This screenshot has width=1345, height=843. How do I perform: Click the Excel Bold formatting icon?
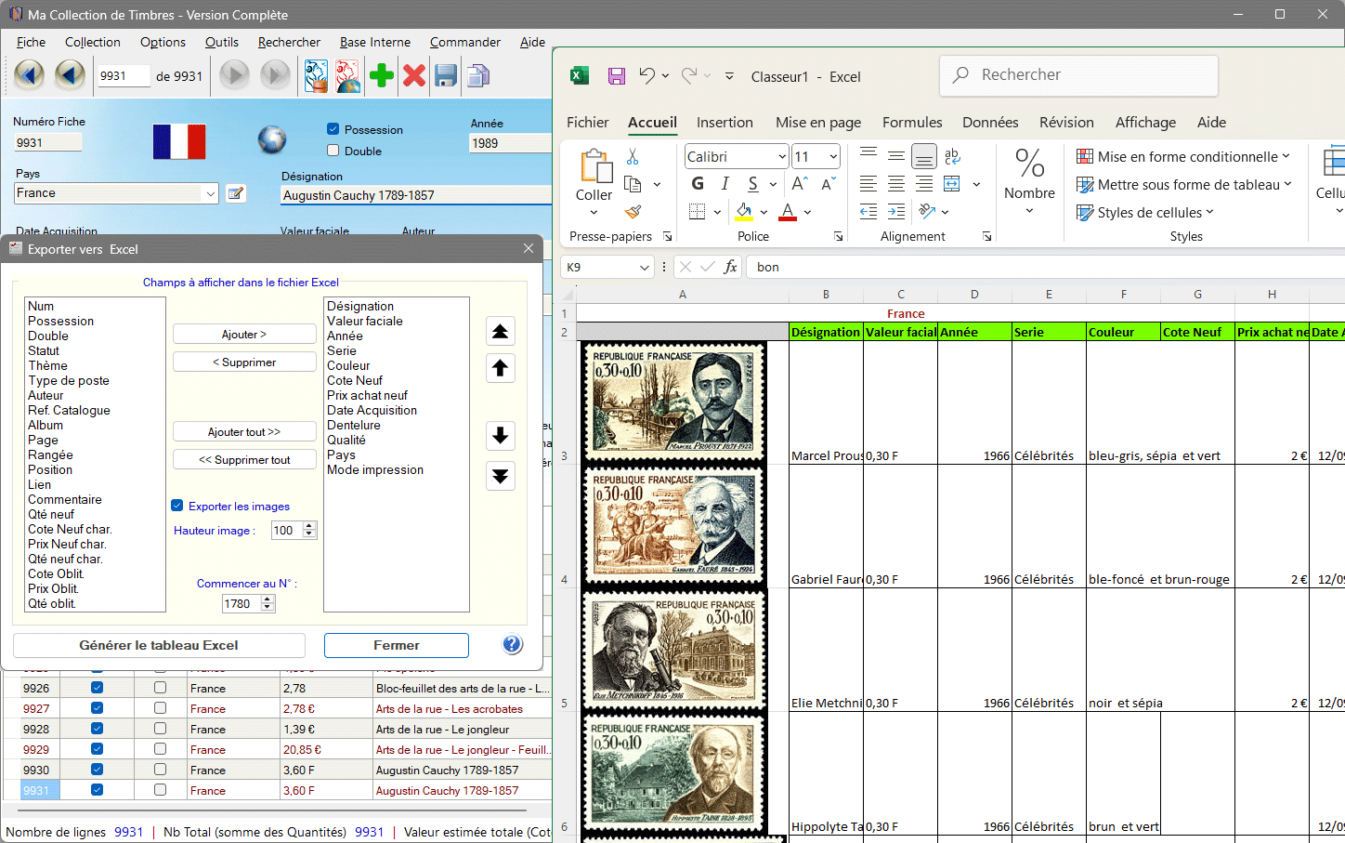[698, 184]
